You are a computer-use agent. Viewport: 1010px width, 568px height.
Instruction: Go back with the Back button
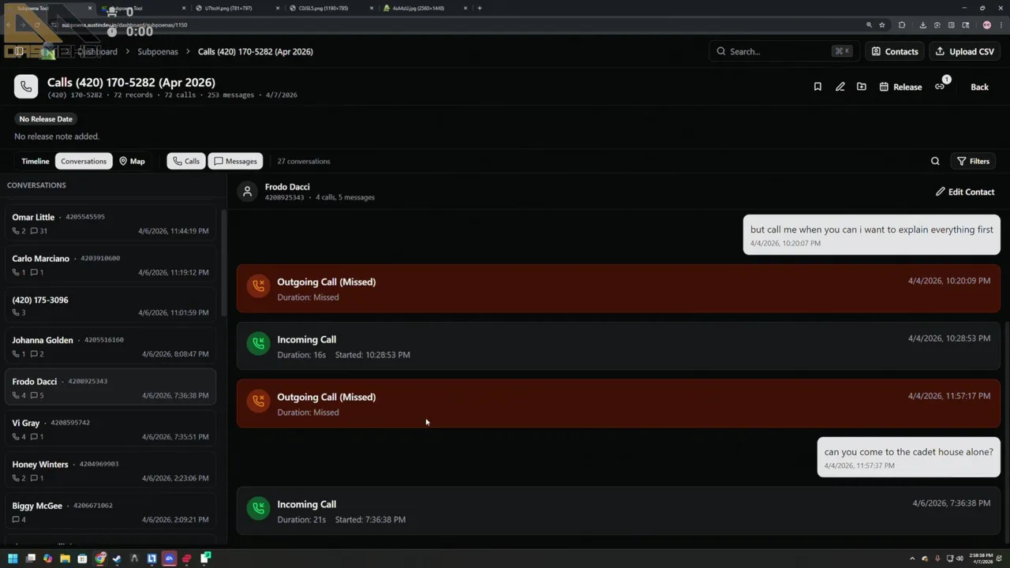click(x=979, y=87)
